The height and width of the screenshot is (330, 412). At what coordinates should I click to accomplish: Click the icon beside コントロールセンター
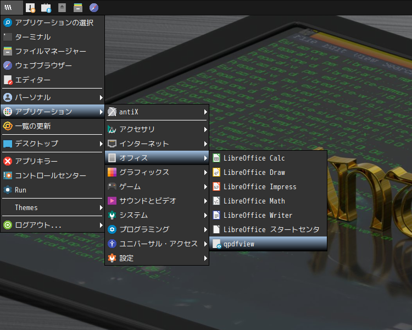click(8, 175)
